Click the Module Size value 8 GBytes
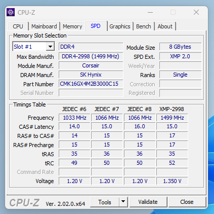 (180, 47)
